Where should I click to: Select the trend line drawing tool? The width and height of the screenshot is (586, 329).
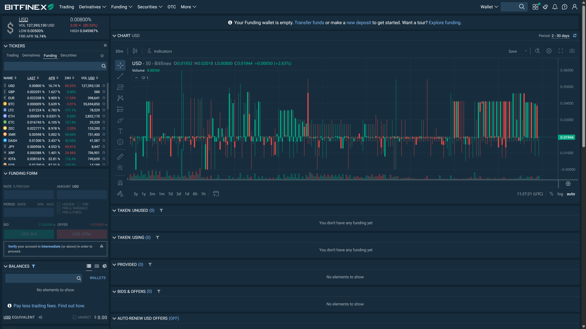click(120, 76)
